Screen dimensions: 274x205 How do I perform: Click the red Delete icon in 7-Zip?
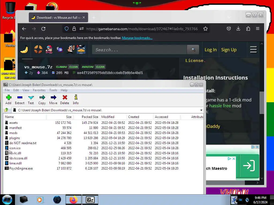(x=65, y=97)
